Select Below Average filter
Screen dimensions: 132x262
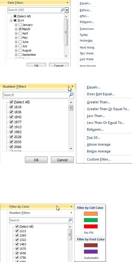tap(99, 151)
